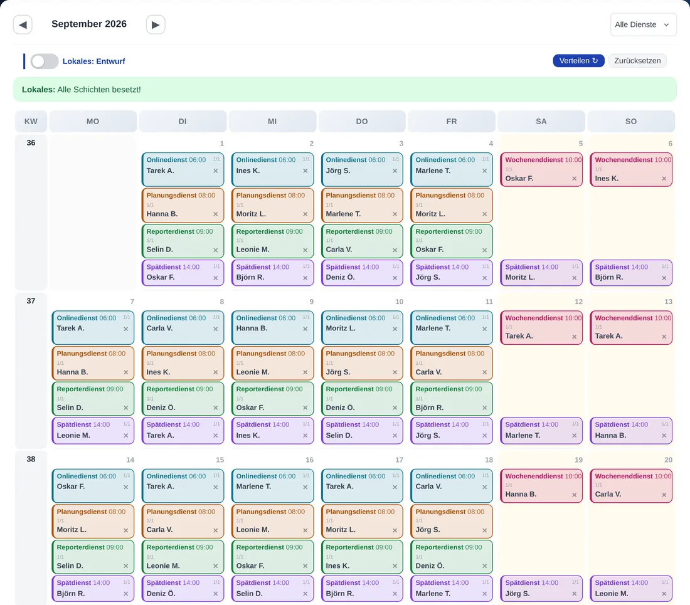
Task: Remove Hanna B. from Spätdienst on September 13
Action: [x=664, y=435]
